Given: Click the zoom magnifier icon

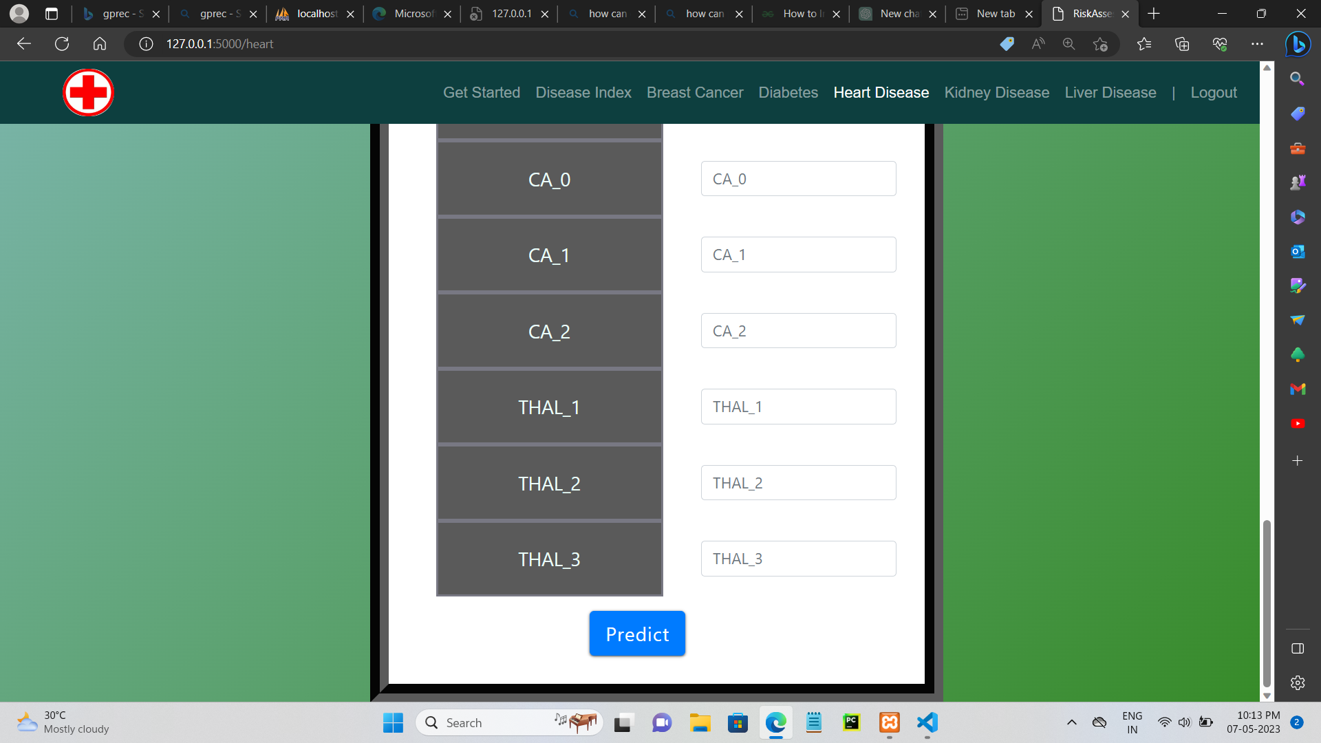Looking at the screenshot, I should click(1068, 44).
